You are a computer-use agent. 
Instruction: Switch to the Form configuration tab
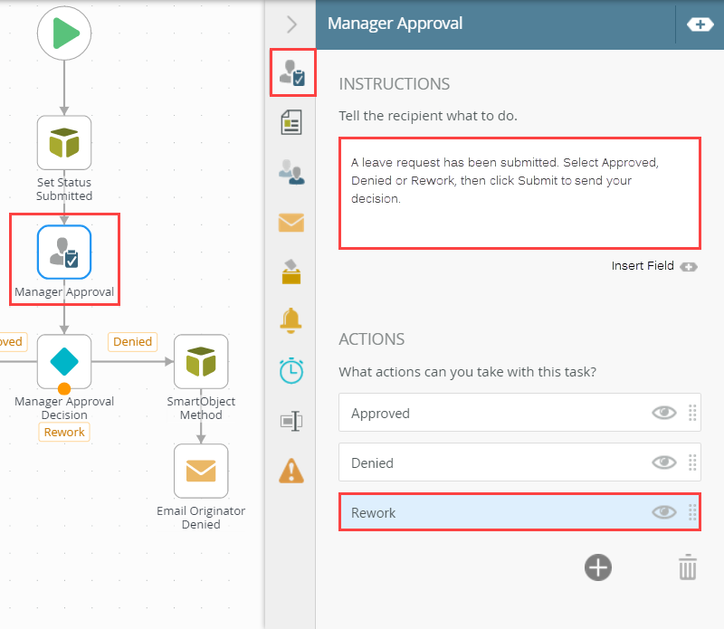(x=291, y=122)
